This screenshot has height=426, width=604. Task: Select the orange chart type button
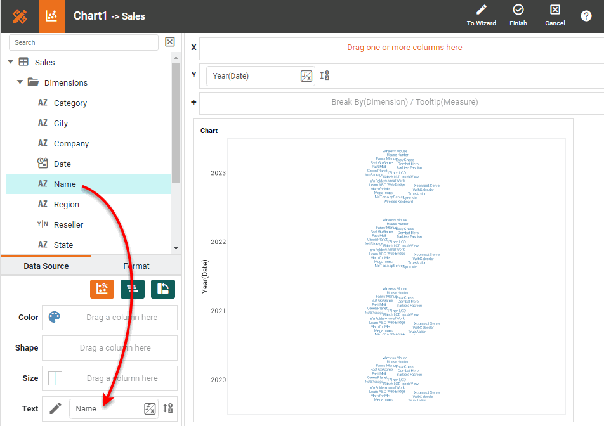pyautogui.click(x=102, y=289)
